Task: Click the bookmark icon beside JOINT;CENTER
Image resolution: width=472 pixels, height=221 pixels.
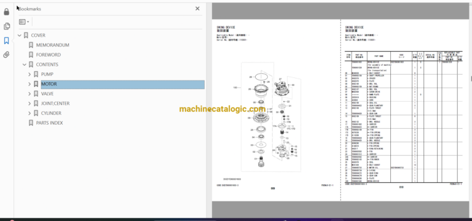Action: [36, 103]
